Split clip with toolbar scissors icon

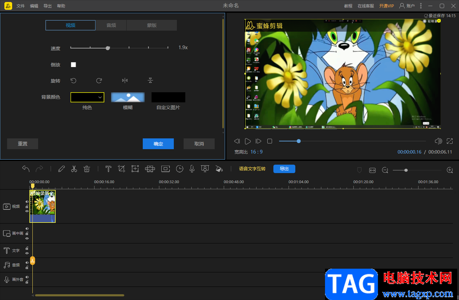point(74,169)
